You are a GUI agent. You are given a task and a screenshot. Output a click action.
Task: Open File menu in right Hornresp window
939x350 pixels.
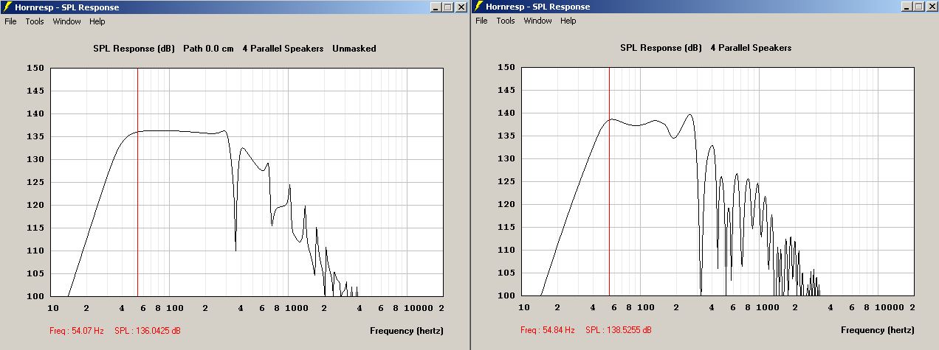coord(481,21)
